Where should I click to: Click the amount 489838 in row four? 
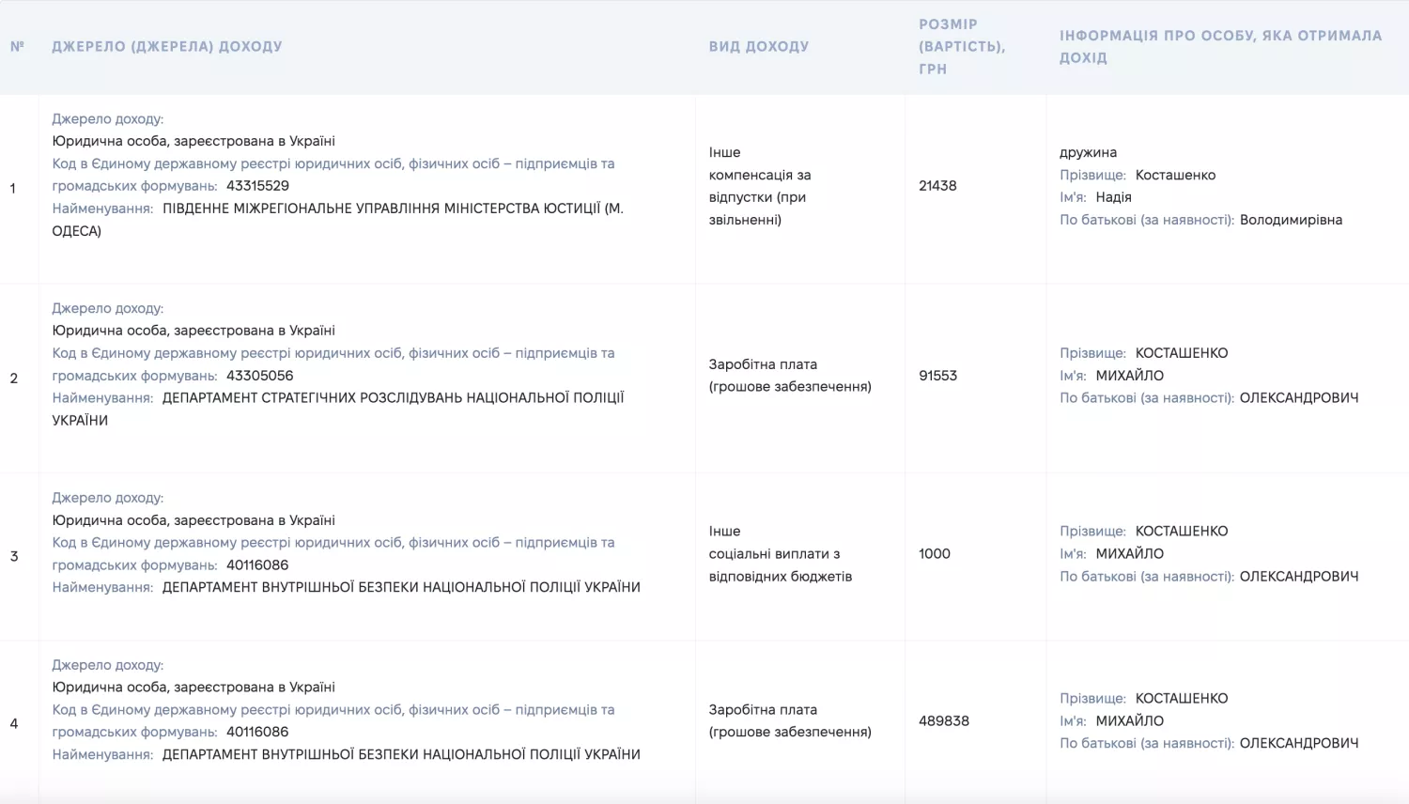(944, 721)
